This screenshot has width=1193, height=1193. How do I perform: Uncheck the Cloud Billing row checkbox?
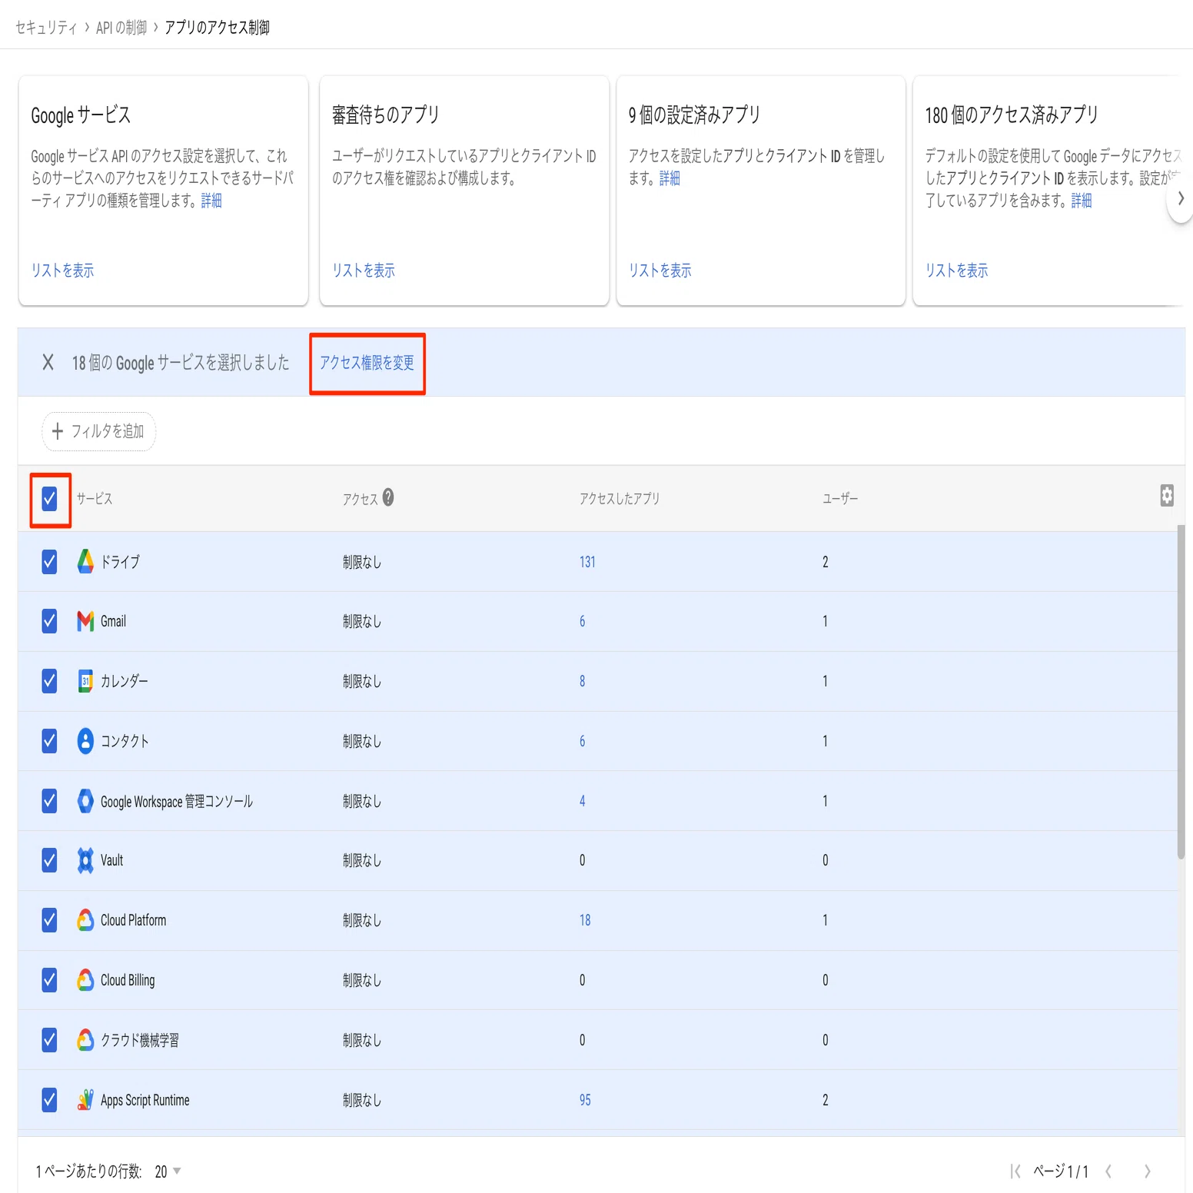49,980
